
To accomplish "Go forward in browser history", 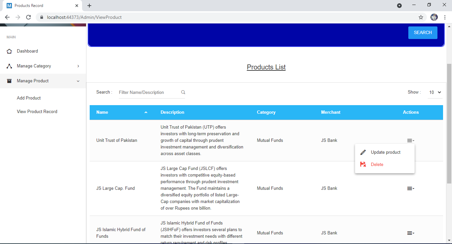I will (18, 17).
